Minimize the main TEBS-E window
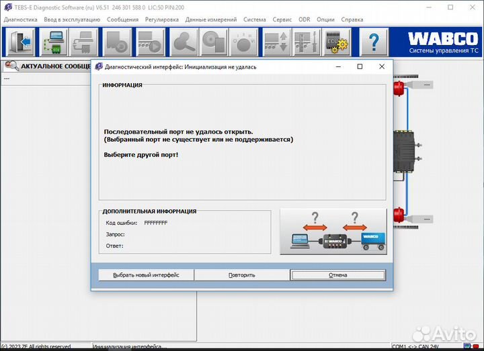Screen dimensions: 484x351 [429, 7]
